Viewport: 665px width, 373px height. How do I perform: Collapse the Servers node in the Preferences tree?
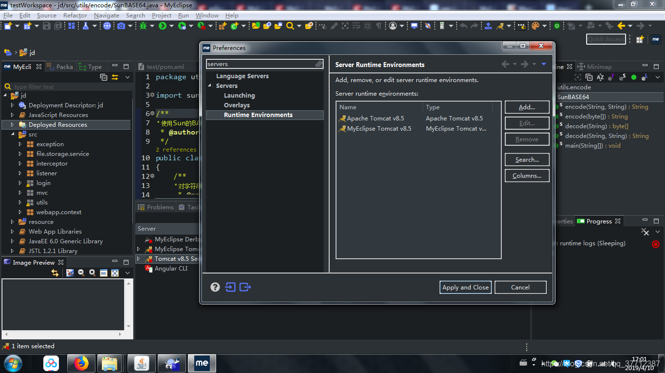pyautogui.click(x=210, y=86)
